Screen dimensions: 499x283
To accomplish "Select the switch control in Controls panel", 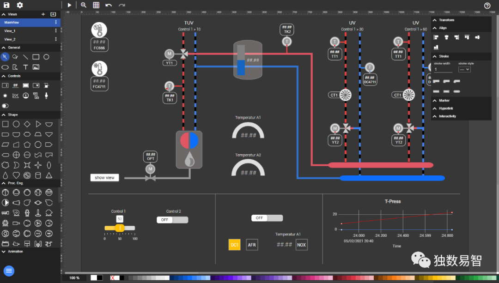I will tap(5, 106).
